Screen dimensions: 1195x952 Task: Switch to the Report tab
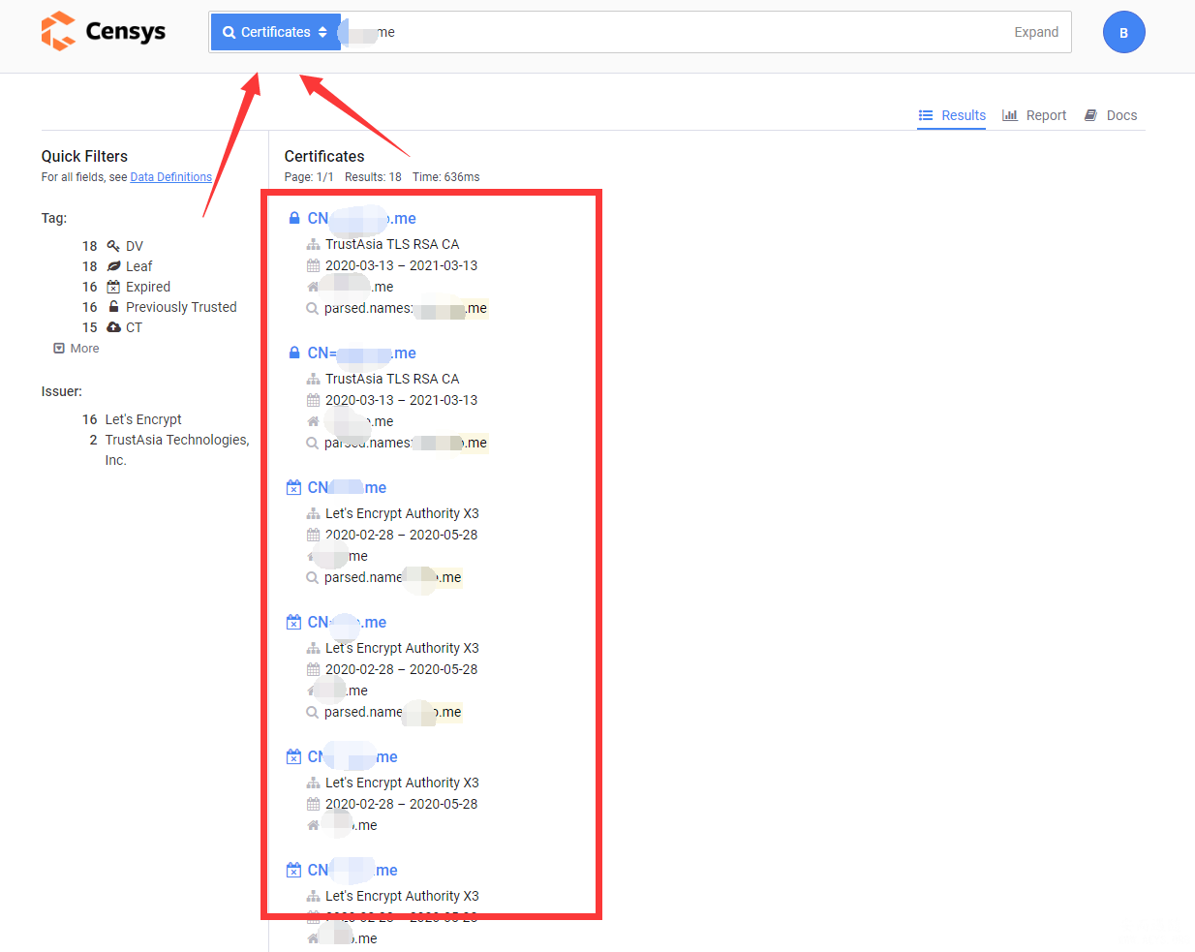coord(1034,115)
